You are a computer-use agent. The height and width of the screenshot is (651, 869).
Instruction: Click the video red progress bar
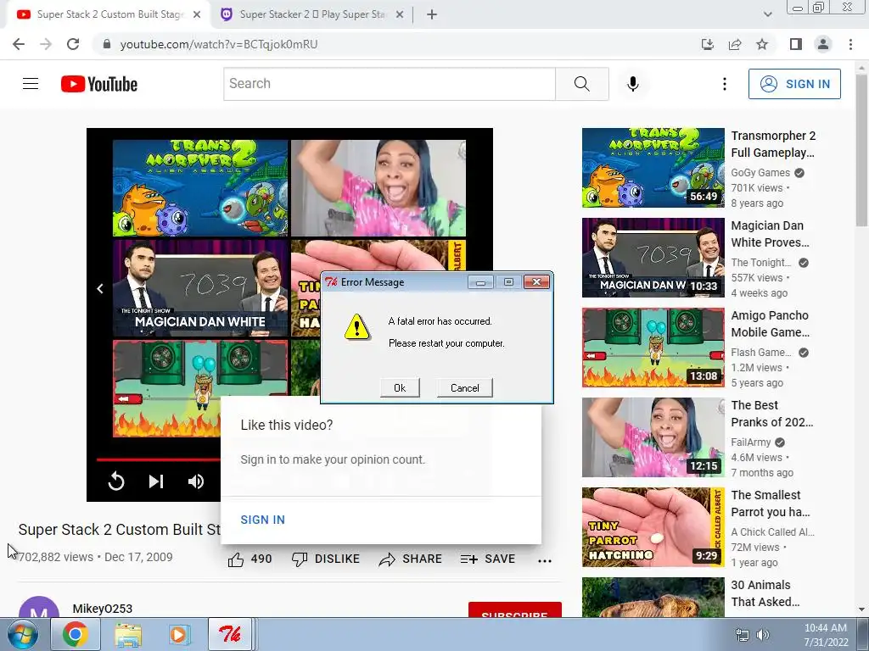[159, 459]
